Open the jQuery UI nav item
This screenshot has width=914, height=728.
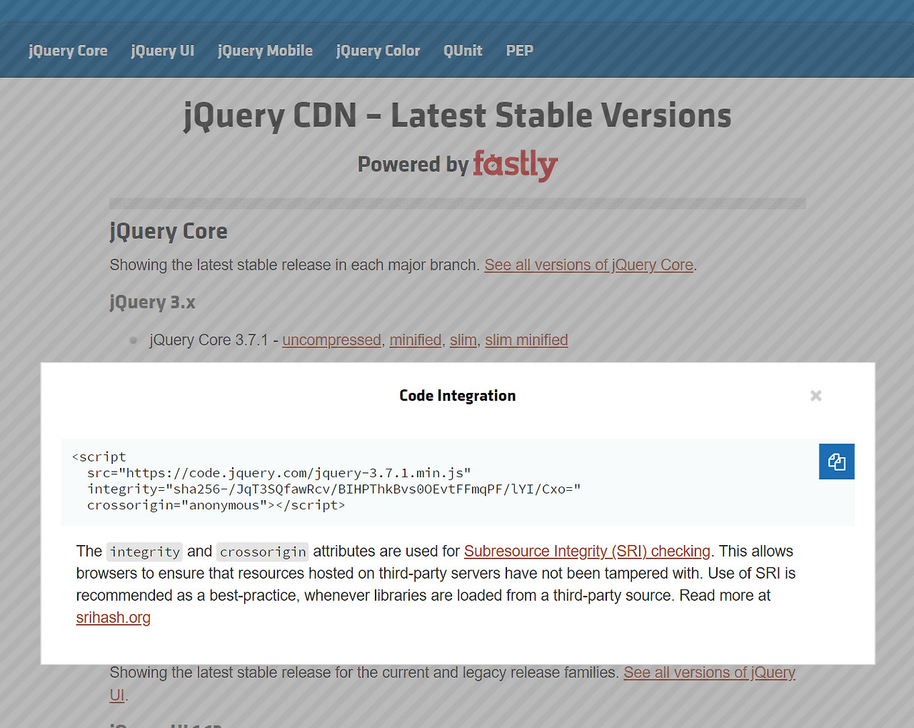163,51
